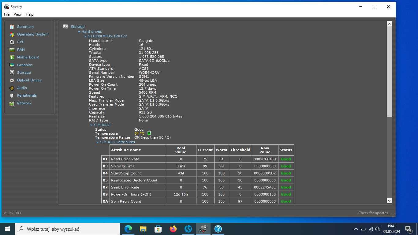Click the volume icon in system tray
Image resolution: width=418 pixels, height=235 pixels.
click(x=378, y=229)
